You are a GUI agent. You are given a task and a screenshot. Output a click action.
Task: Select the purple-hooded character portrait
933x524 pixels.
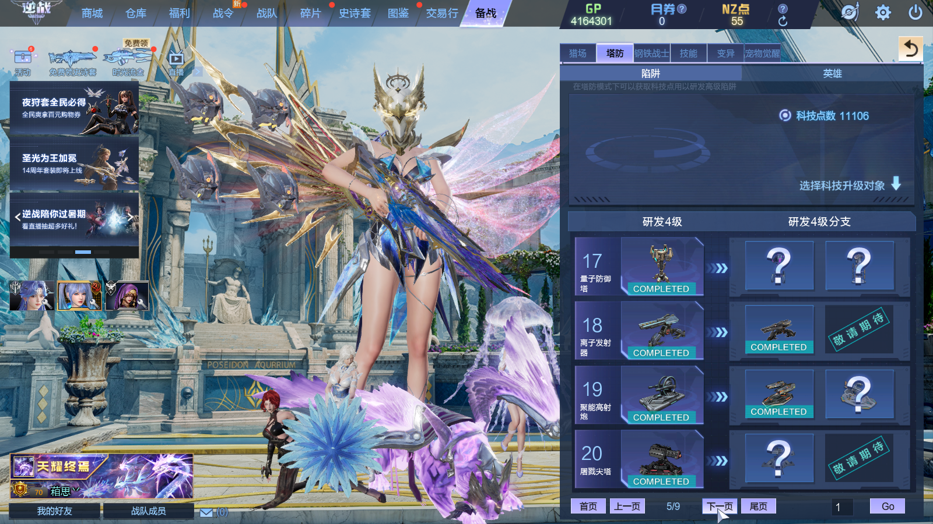pyautogui.click(x=127, y=295)
